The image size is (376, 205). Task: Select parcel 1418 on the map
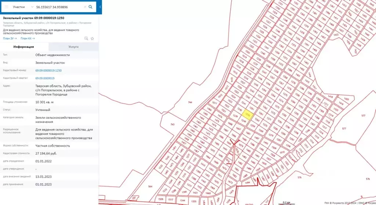coord(330,97)
